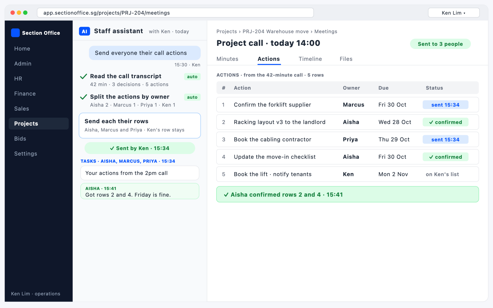Select the Actions tab
Viewport: 493px width, 308px height.
click(x=269, y=59)
